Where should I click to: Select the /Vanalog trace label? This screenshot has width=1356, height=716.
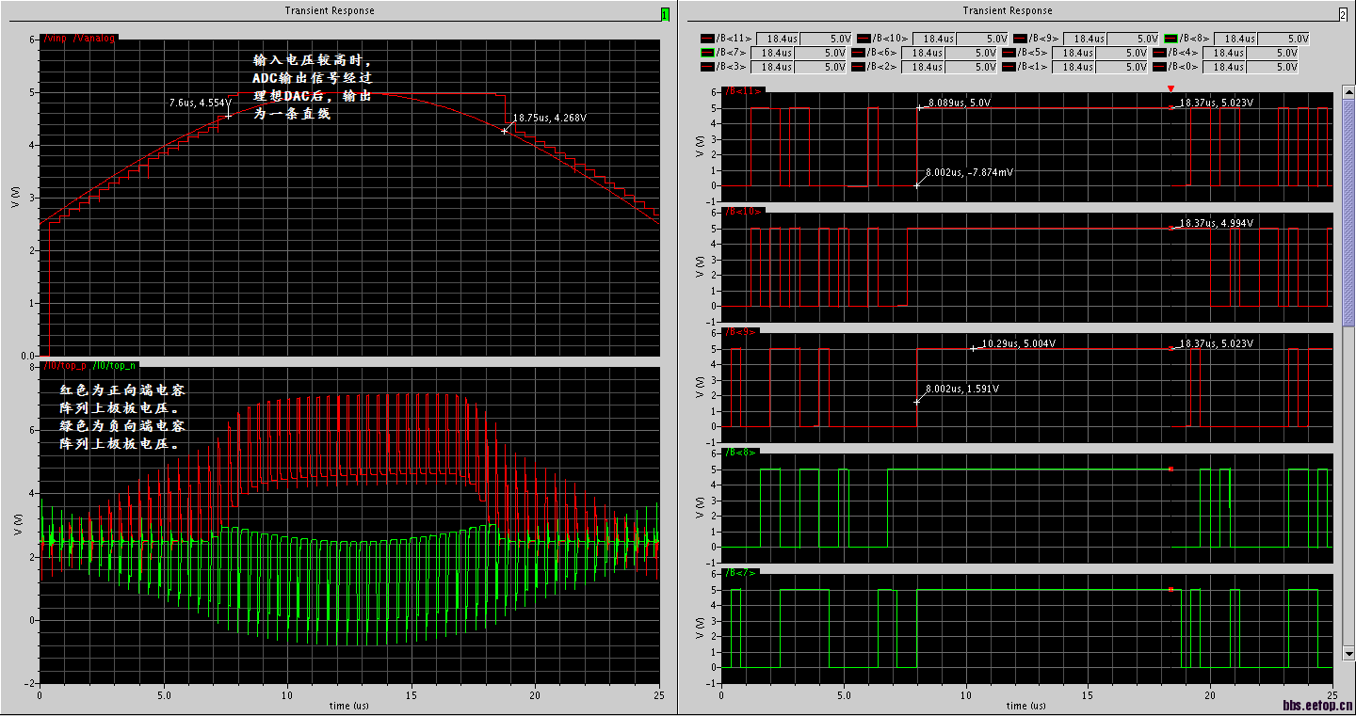pyautogui.click(x=95, y=39)
